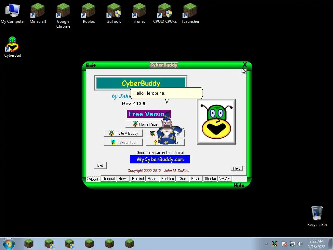Select the About tab
Image resolution: width=333 pixels, height=250 pixels.
(x=93, y=179)
